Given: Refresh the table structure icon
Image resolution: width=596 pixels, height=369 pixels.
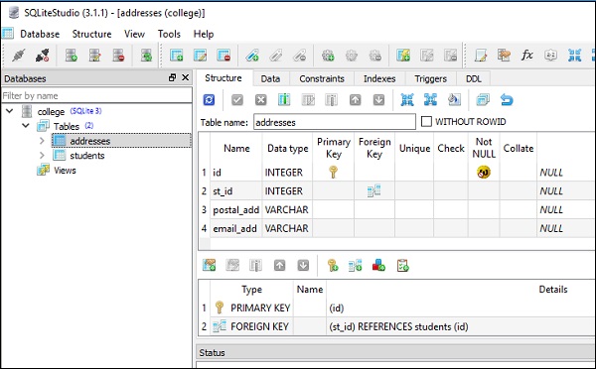Looking at the screenshot, I should pos(209,100).
